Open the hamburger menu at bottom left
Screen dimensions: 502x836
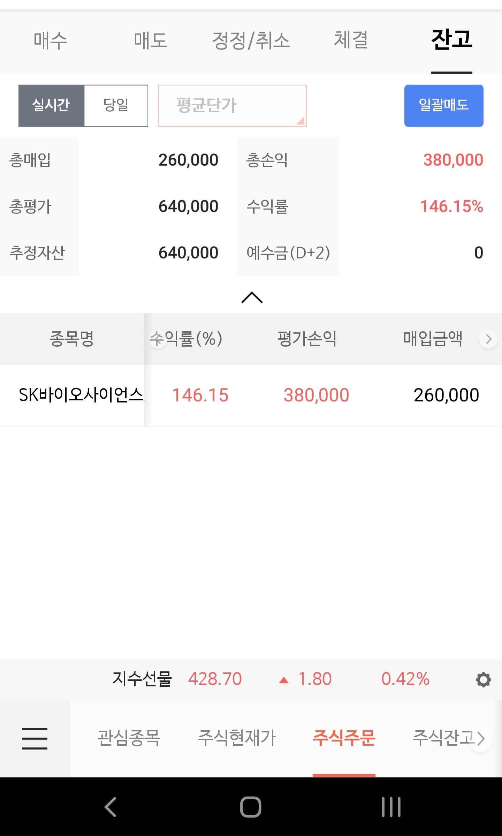click(x=35, y=738)
